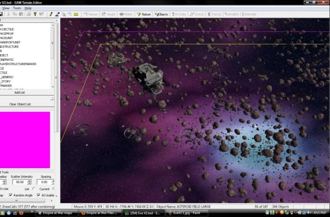Click the Spacing value field
Screen dimensions: 330x217
[x=44, y=182]
